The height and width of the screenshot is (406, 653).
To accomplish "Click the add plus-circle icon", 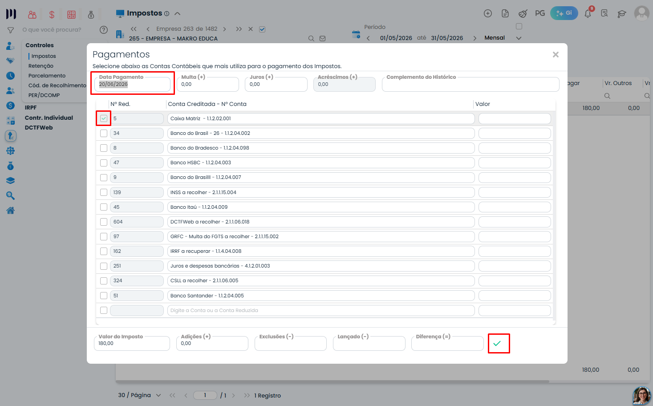I will 488,13.
